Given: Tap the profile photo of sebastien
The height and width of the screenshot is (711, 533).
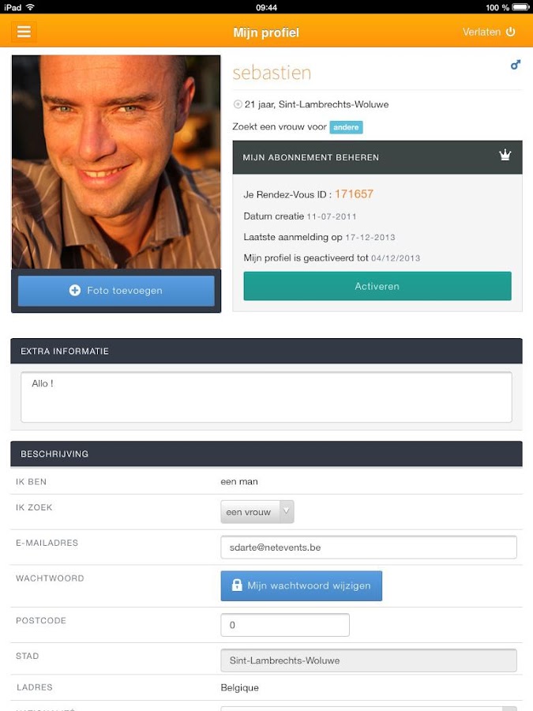Looking at the screenshot, I should click(116, 162).
